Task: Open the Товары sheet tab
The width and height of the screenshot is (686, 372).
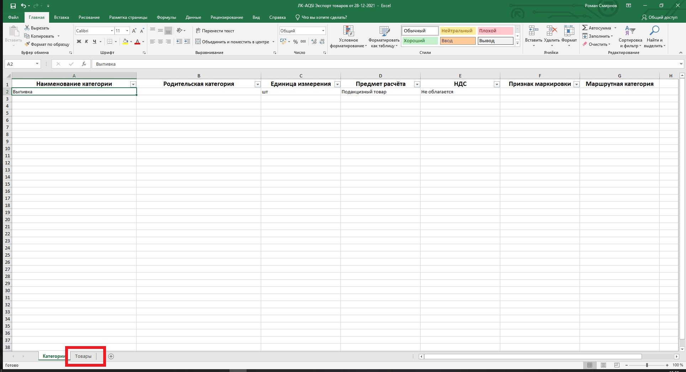Action: pyautogui.click(x=83, y=356)
